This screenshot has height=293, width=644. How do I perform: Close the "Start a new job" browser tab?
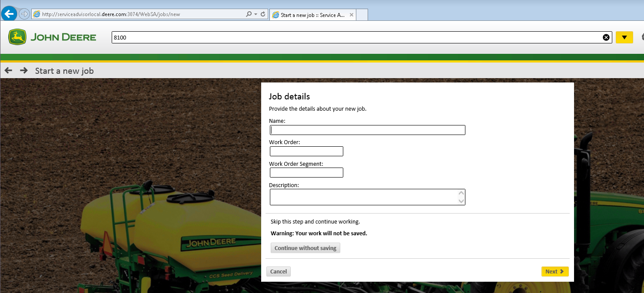coord(352,15)
